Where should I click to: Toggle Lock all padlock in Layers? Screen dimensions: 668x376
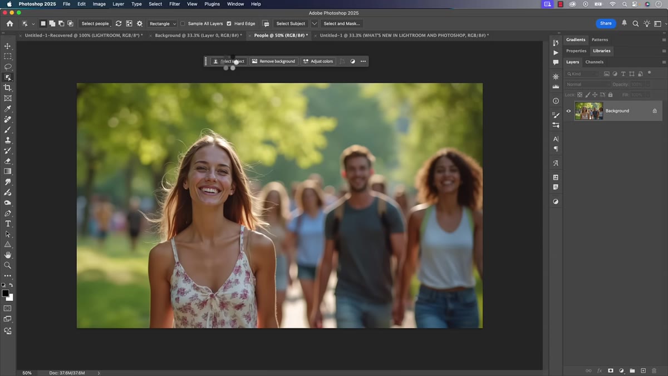click(x=610, y=95)
